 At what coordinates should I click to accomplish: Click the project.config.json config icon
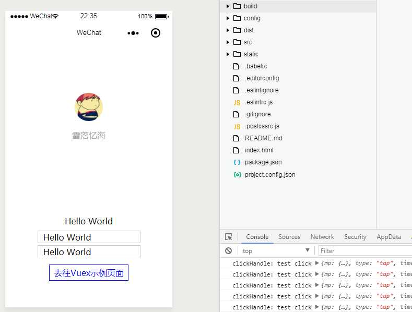(237, 175)
